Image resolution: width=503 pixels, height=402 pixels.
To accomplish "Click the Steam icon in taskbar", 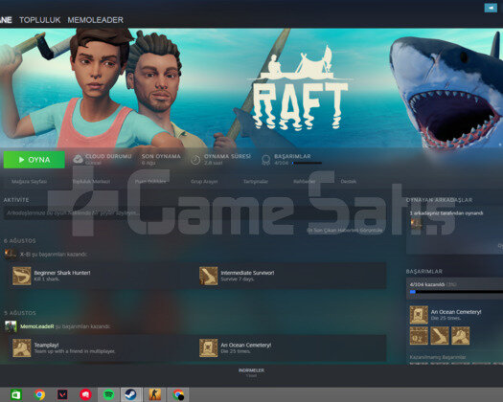I will click(131, 394).
